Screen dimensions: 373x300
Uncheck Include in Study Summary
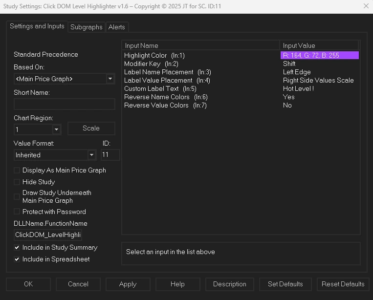tap(17, 247)
